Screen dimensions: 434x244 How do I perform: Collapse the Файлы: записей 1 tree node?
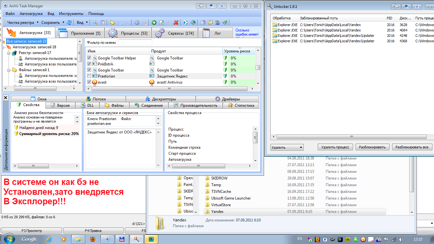point(9,70)
